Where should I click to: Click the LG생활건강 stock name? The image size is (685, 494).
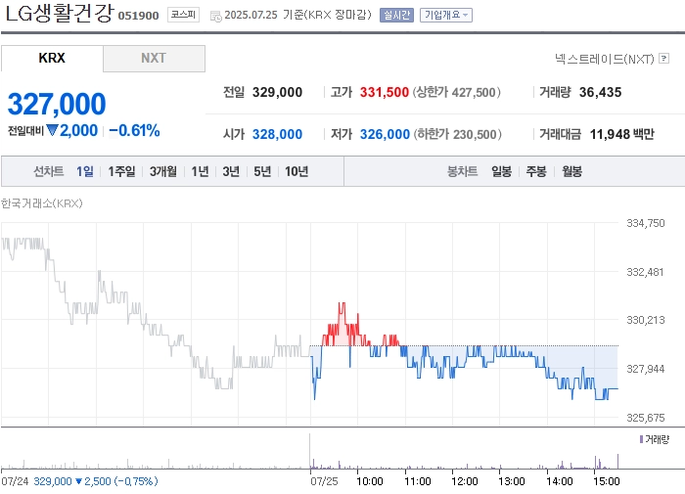click(x=60, y=14)
